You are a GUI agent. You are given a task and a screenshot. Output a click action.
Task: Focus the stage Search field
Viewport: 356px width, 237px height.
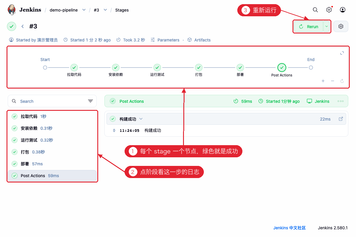tap(52, 101)
